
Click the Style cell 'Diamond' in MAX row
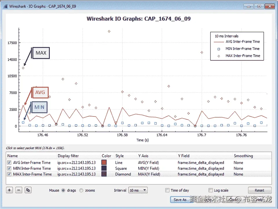coord(123,174)
